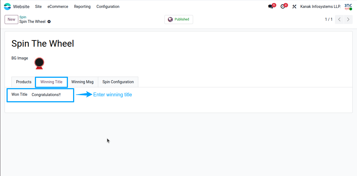Follow the Spin breadcrumb link
The width and height of the screenshot is (357, 176).
point(23,17)
